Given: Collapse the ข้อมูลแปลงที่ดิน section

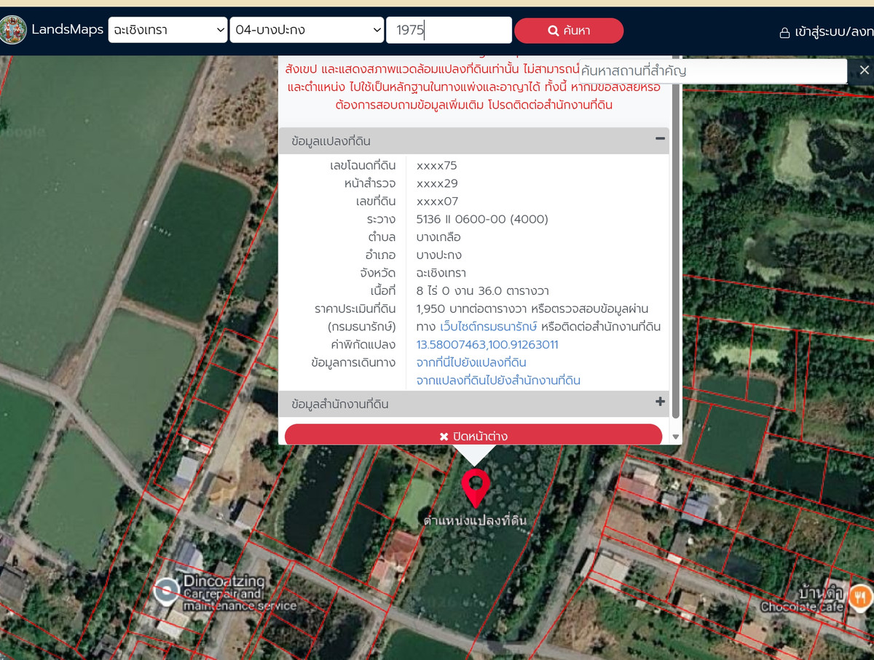Looking at the screenshot, I should point(660,139).
